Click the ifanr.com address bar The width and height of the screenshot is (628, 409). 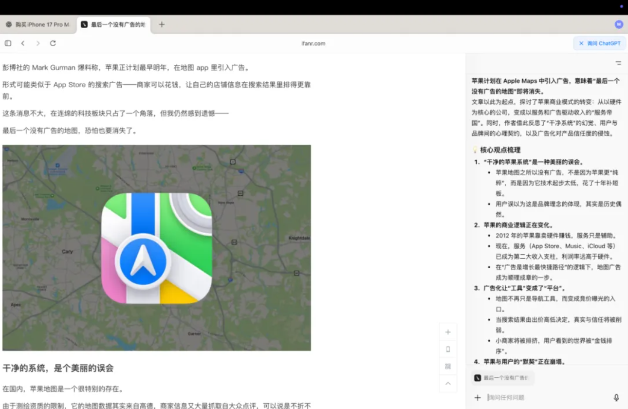click(x=314, y=43)
